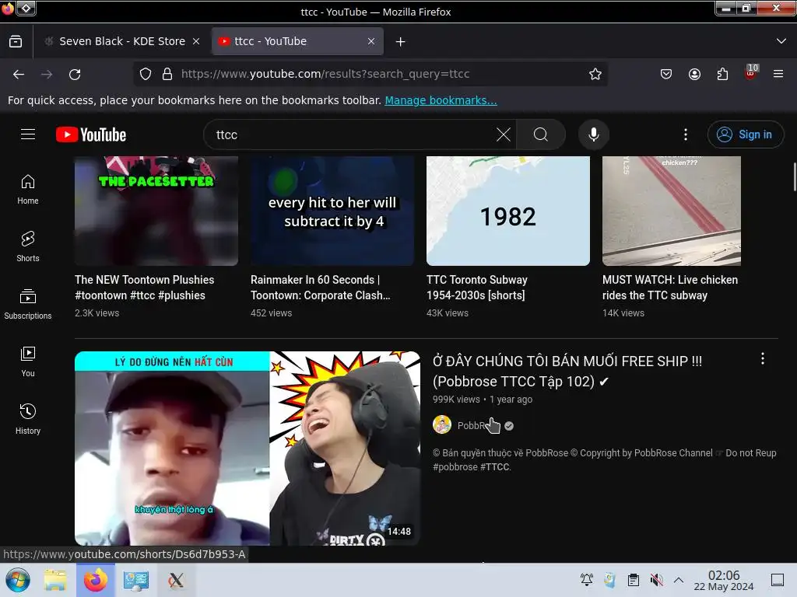Clear the search box with the X icon
The image size is (797, 597).
pyautogui.click(x=504, y=134)
